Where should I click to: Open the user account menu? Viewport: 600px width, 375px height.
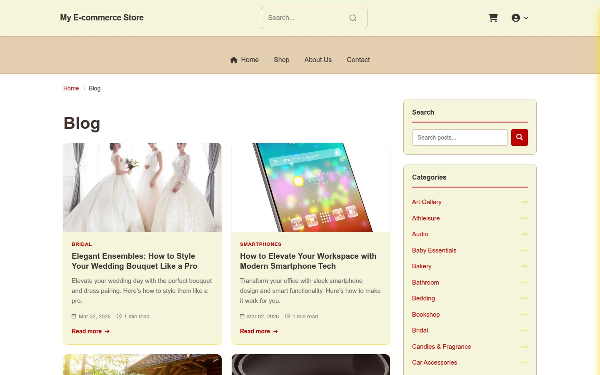coord(520,18)
